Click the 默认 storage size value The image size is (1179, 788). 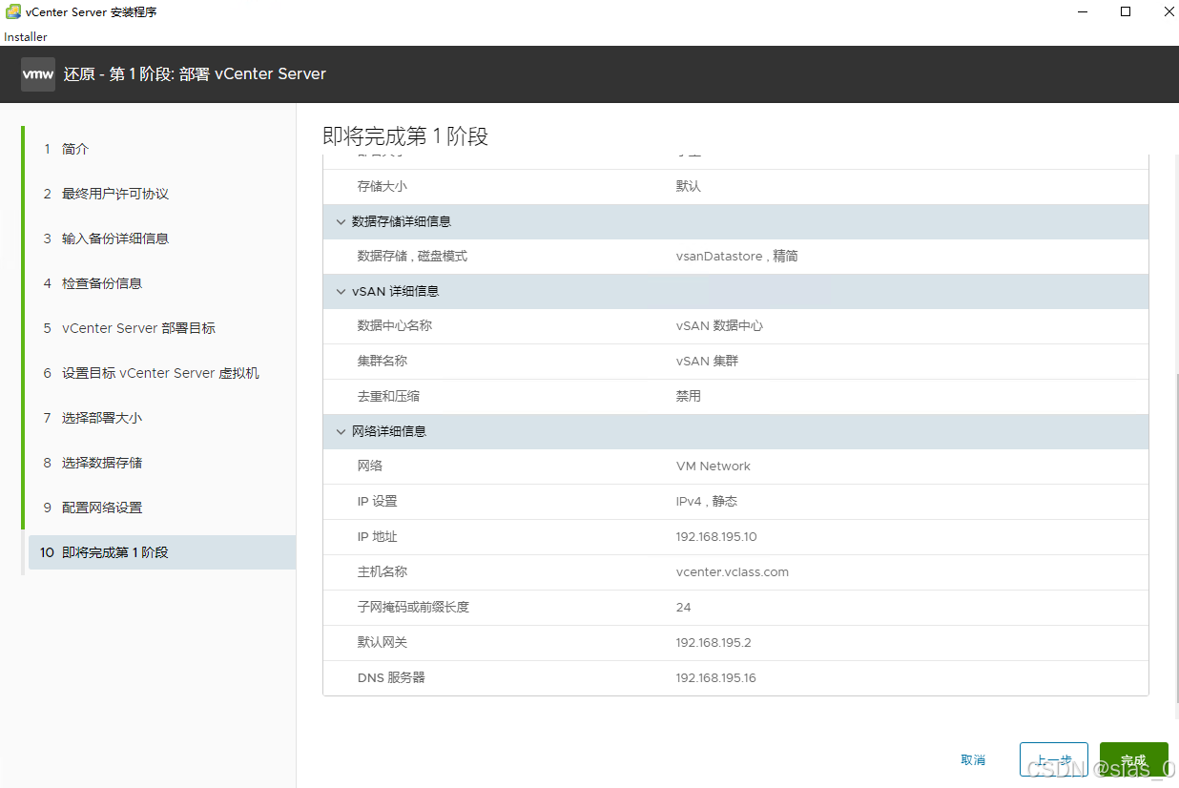pyautogui.click(x=689, y=186)
